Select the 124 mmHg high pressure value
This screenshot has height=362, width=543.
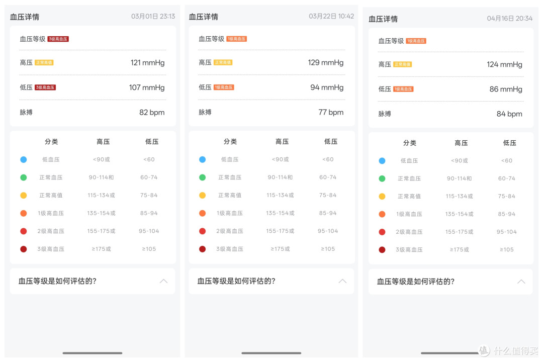tap(505, 64)
